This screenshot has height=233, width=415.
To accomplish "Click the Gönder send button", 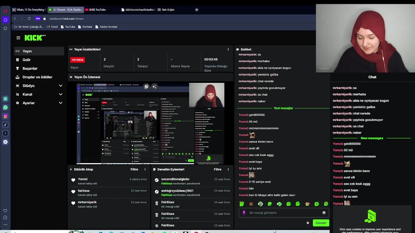I will (321, 223).
